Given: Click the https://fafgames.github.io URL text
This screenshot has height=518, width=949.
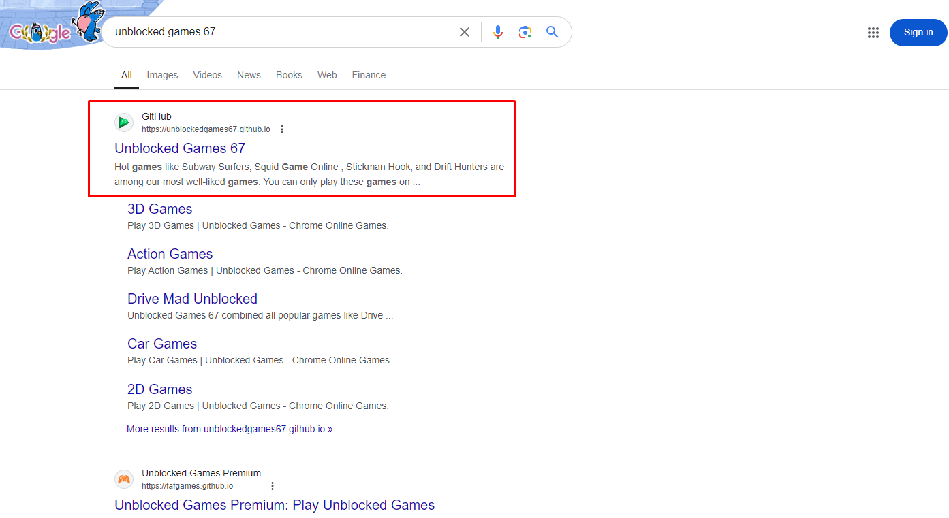Looking at the screenshot, I should (x=187, y=486).
